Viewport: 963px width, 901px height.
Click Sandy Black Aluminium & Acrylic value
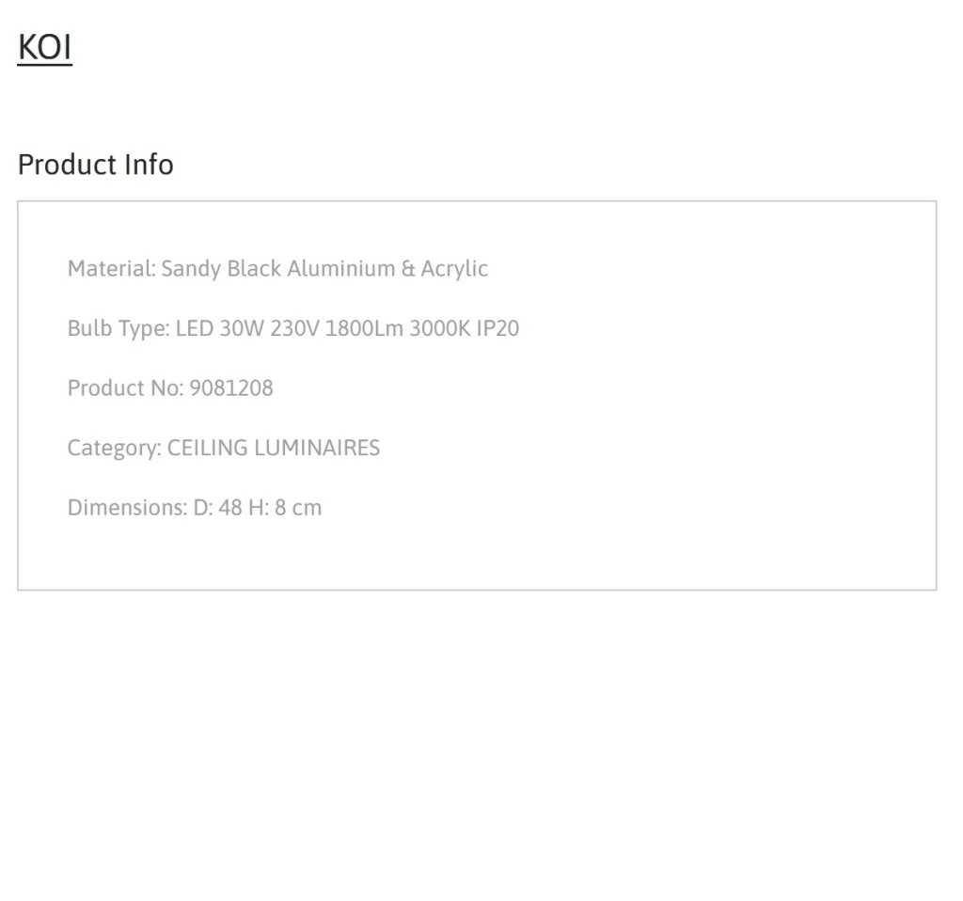coord(324,268)
